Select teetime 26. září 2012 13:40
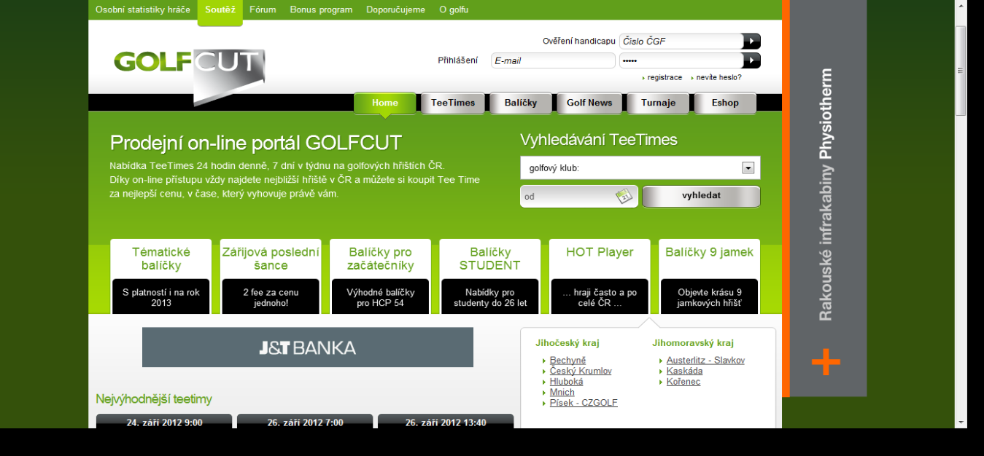984x456 pixels. point(446,421)
